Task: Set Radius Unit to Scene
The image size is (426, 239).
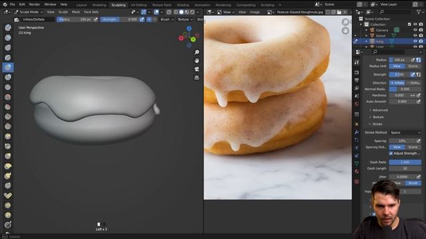Action: coord(413,66)
